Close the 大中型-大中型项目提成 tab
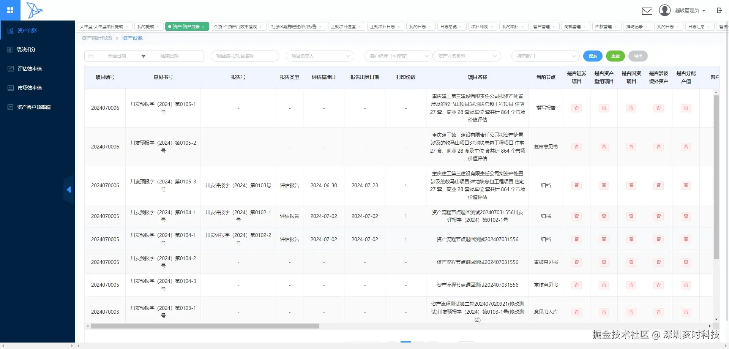 point(127,27)
